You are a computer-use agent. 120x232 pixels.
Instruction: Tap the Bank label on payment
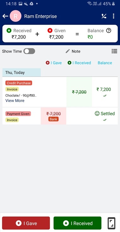click(x=53, y=119)
